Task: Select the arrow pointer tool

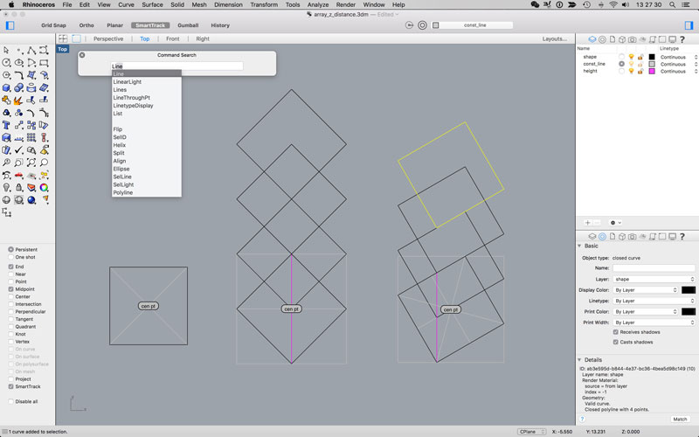Action: 6,51
